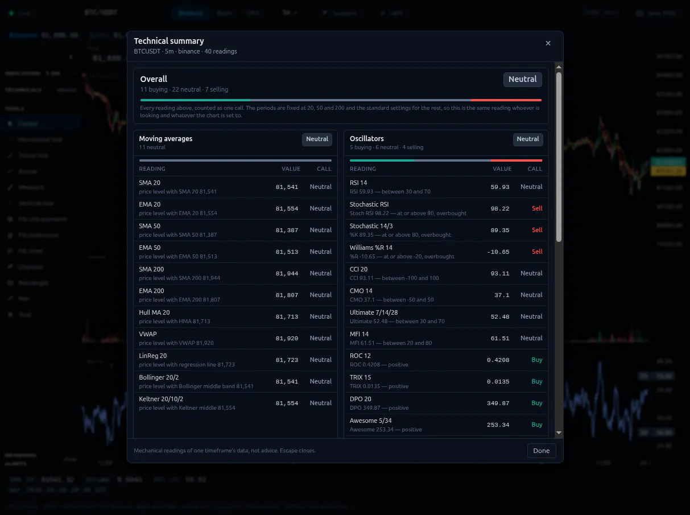690x515 pixels.
Task: Select the EMA 50 reading label
Action: click(150, 248)
